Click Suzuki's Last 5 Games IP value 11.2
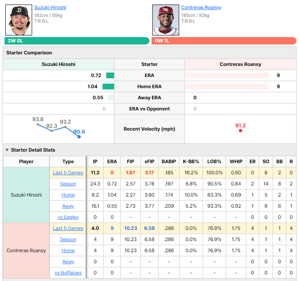 click(95, 173)
